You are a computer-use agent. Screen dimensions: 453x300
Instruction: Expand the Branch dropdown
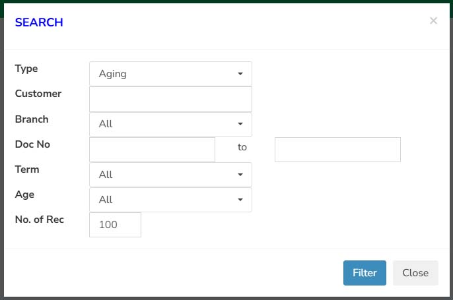(170, 124)
